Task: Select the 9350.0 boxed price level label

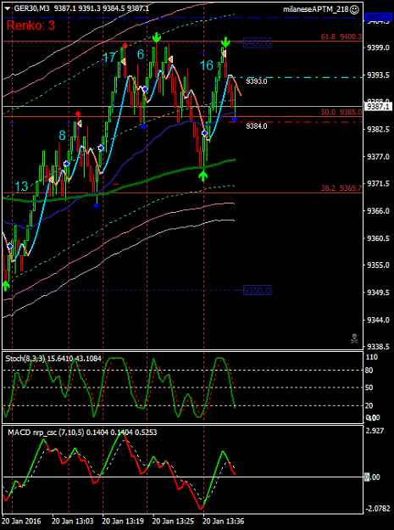Action: (x=258, y=290)
